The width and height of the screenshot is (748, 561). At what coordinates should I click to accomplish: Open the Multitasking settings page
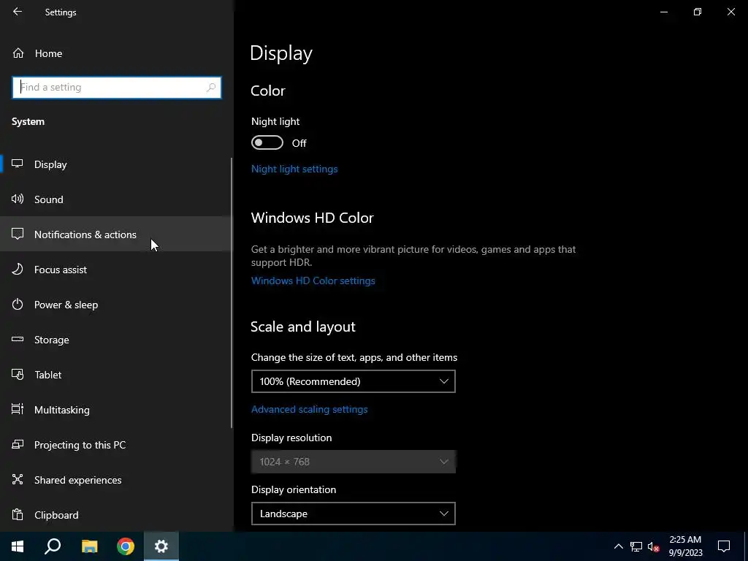(x=116, y=410)
